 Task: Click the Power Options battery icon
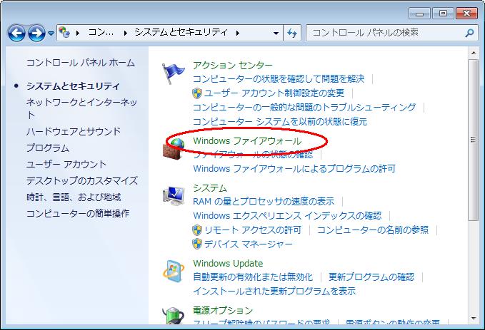[174, 316]
